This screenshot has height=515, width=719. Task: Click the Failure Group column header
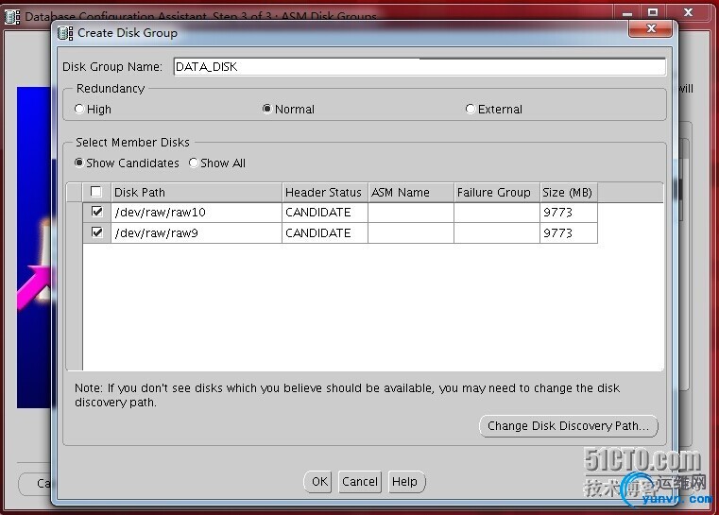[x=497, y=192]
